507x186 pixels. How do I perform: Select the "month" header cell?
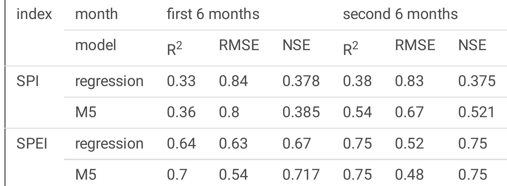[x=96, y=14]
